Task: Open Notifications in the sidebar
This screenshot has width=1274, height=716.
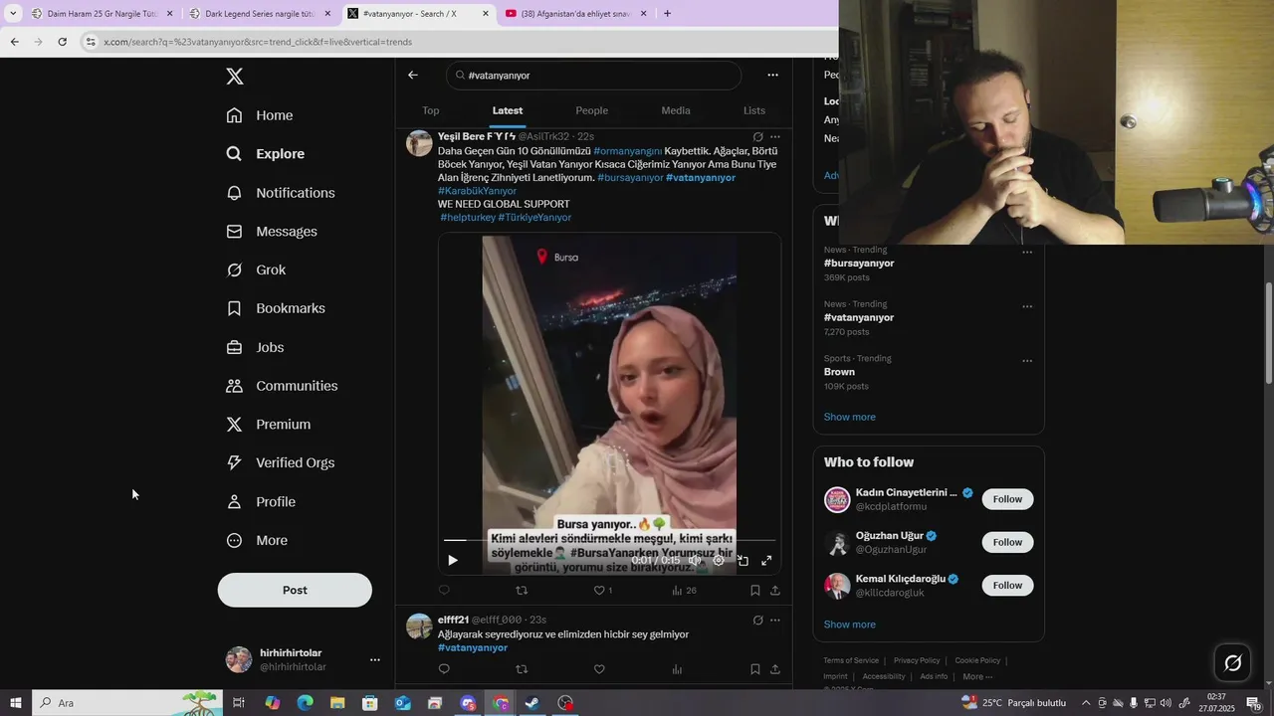Action: coord(281,193)
